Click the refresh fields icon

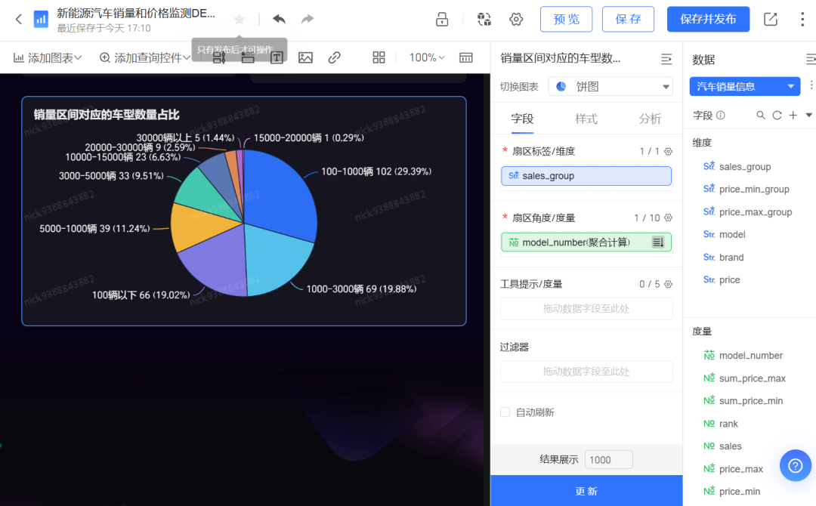(x=777, y=116)
